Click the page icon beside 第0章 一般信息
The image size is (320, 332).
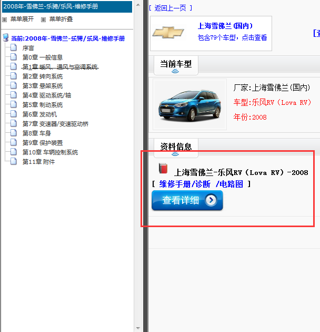pyautogui.click(x=14, y=57)
